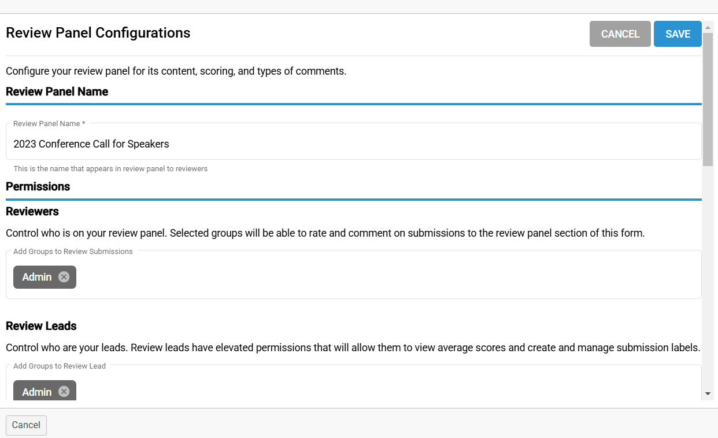
Task: Click the scrollbar down arrow
Action: click(708, 393)
